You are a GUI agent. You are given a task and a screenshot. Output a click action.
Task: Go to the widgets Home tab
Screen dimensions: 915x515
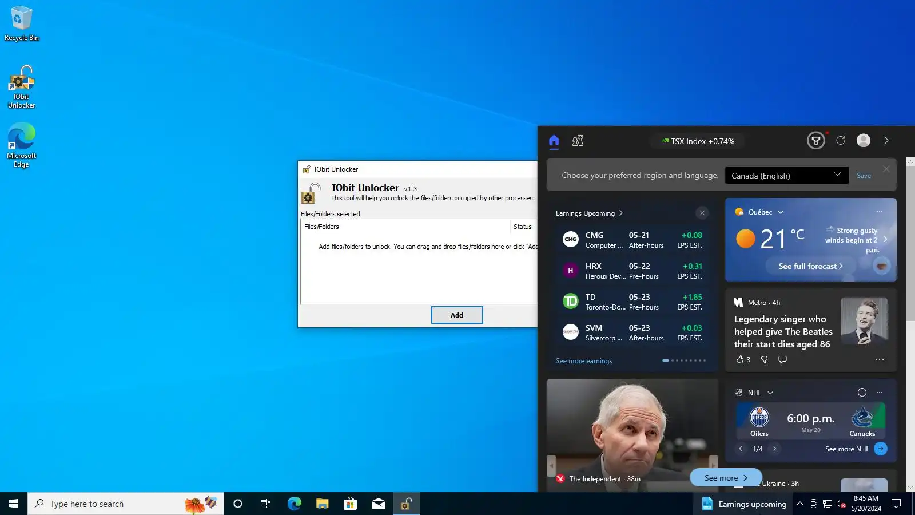pyautogui.click(x=554, y=141)
